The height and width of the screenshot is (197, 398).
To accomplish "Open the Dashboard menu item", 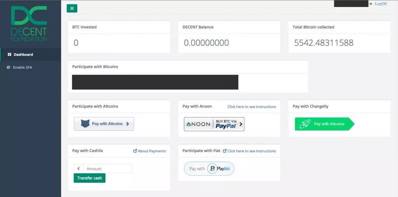I will (23, 54).
